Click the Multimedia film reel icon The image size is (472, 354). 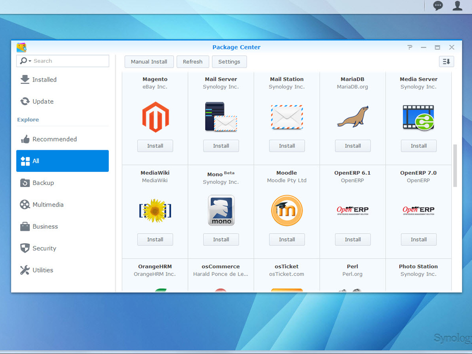[25, 205]
